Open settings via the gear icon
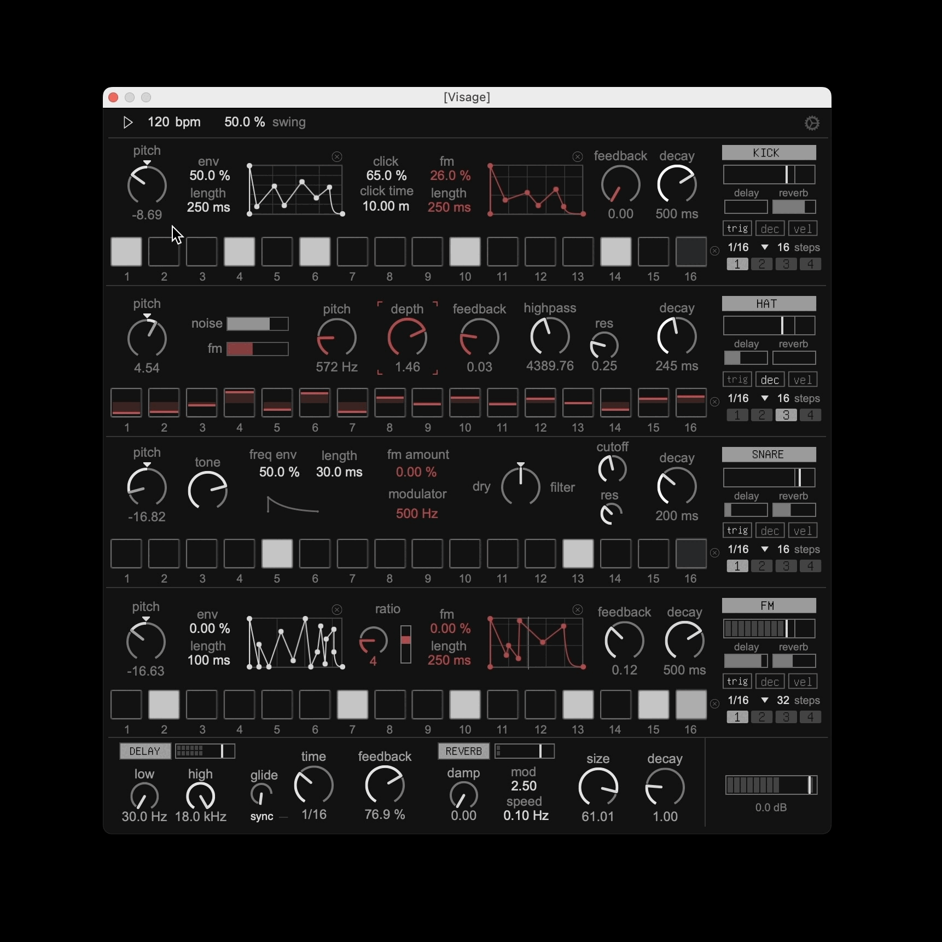942x942 pixels. pyautogui.click(x=812, y=122)
